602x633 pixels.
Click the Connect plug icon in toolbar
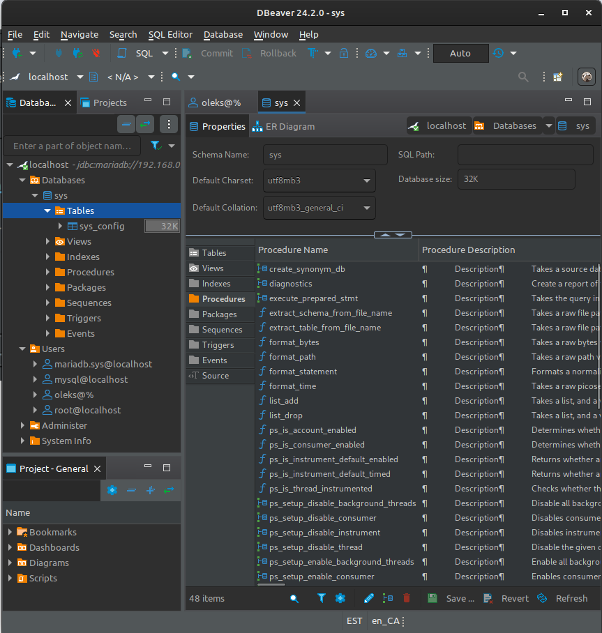coord(59,53)
